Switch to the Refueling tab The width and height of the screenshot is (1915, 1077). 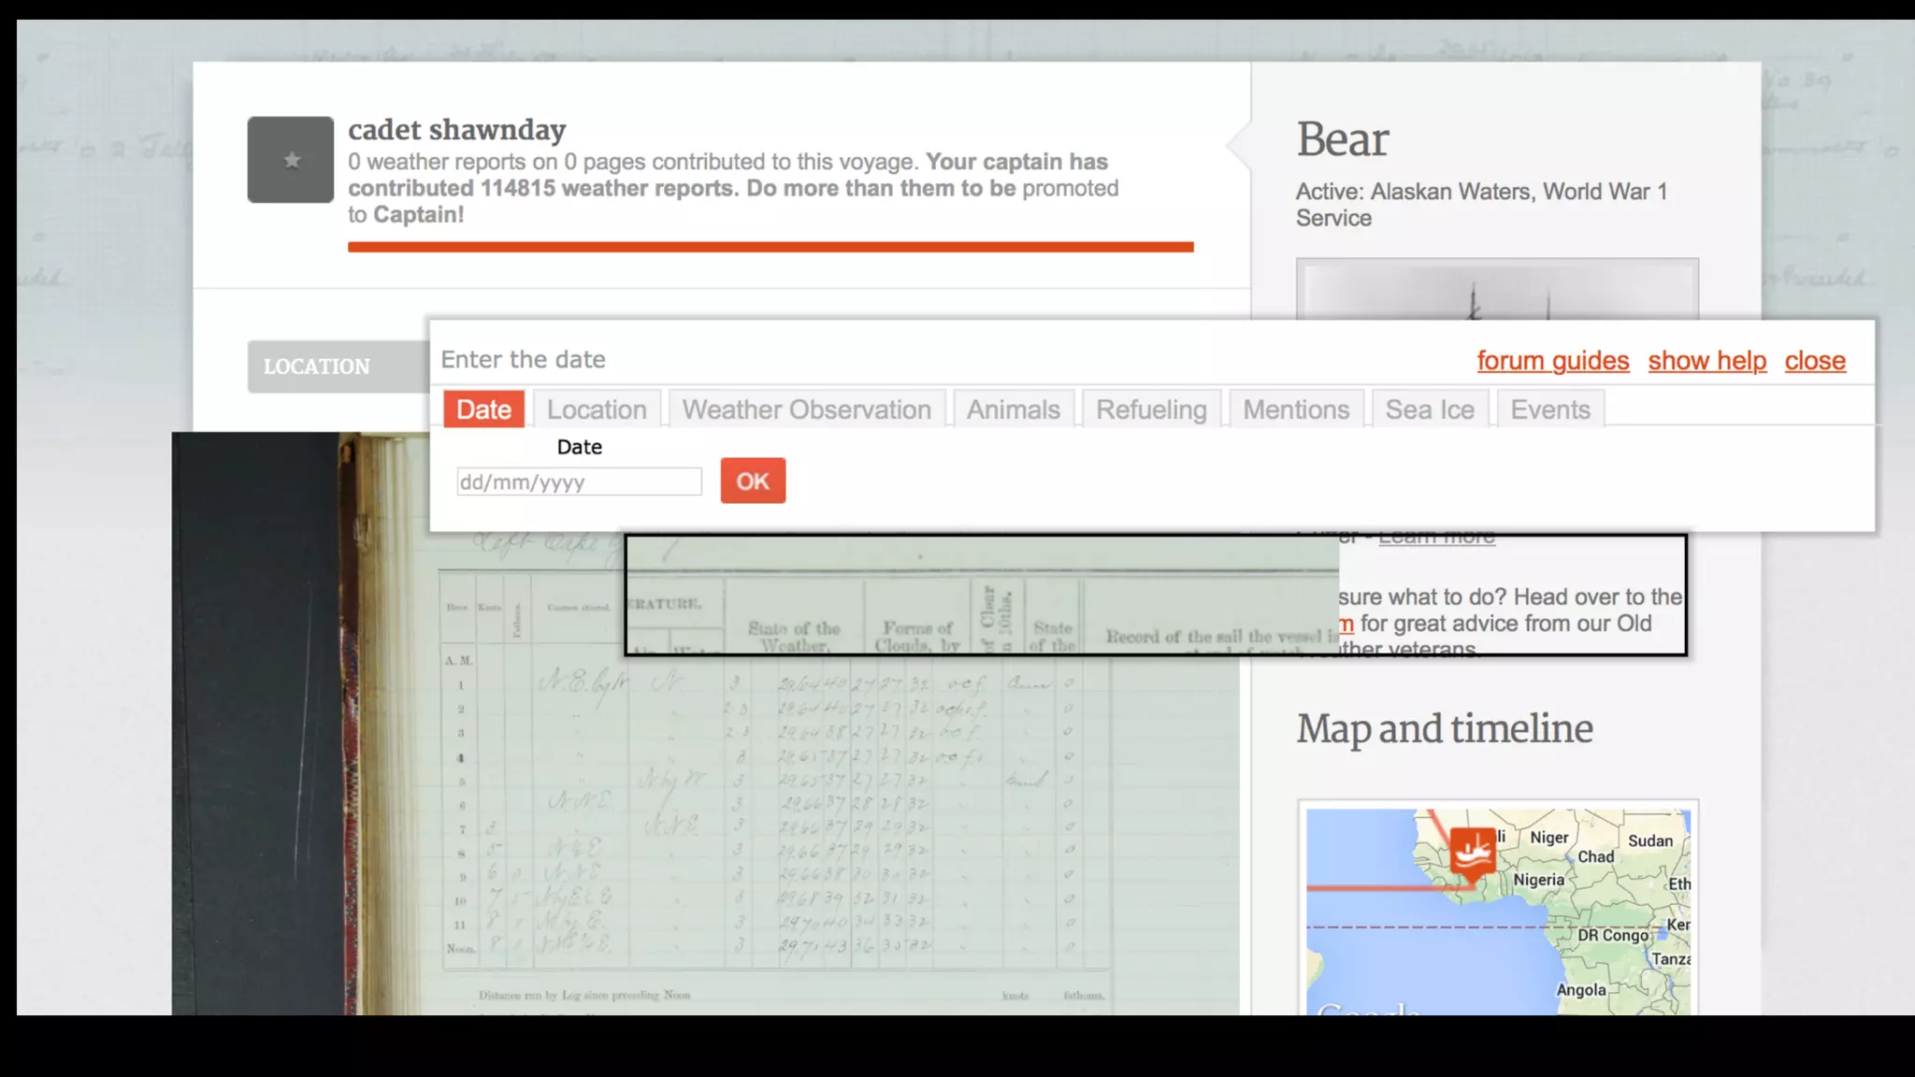(x=1151, y=409)
